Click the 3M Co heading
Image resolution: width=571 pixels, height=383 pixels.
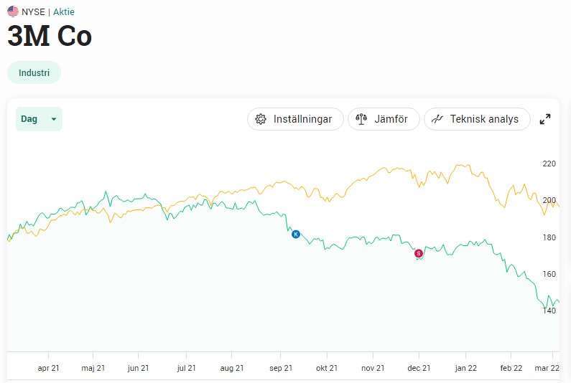coord(50,36)
